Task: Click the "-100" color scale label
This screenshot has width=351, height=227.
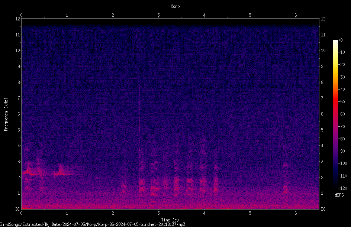Action: 343,163
